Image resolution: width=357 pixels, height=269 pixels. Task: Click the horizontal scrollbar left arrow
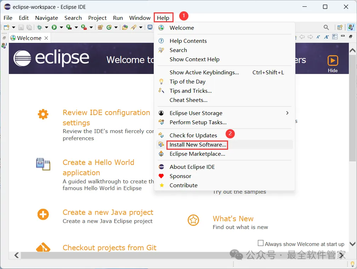16,255
